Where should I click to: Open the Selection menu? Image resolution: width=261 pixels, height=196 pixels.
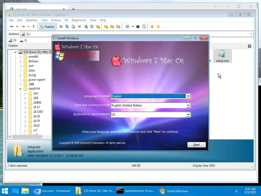(31, 20)
